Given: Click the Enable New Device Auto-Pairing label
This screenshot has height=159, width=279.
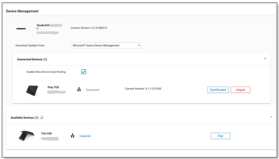Looking at the screenshot, I should [x=46, y=72].
